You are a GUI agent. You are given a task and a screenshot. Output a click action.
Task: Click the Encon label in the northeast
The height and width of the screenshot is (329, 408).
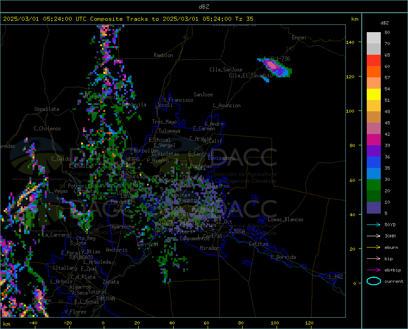[299, 38]
